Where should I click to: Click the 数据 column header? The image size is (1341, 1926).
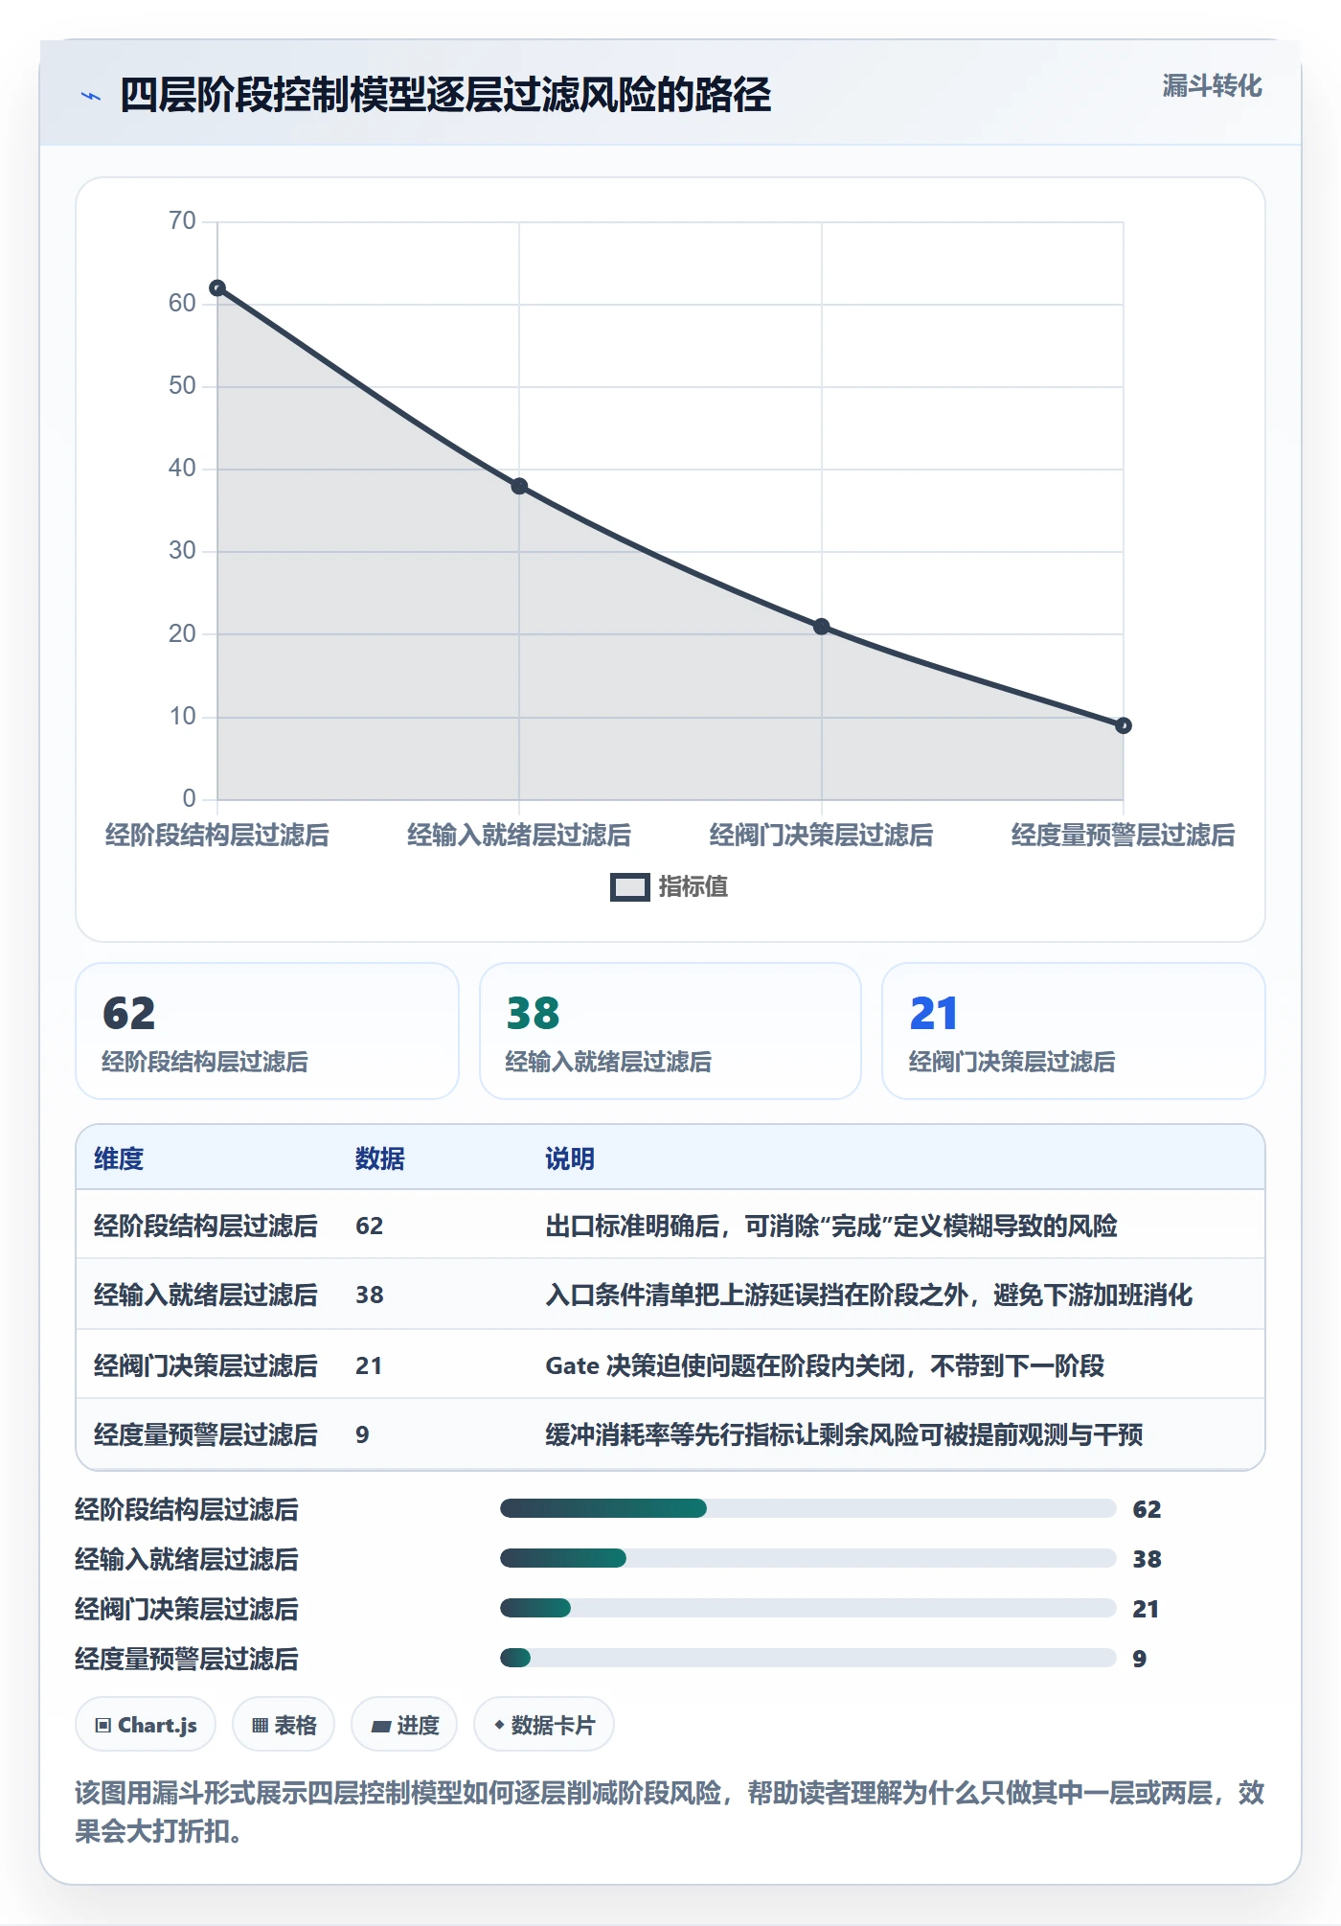[x=380, y=1158]
